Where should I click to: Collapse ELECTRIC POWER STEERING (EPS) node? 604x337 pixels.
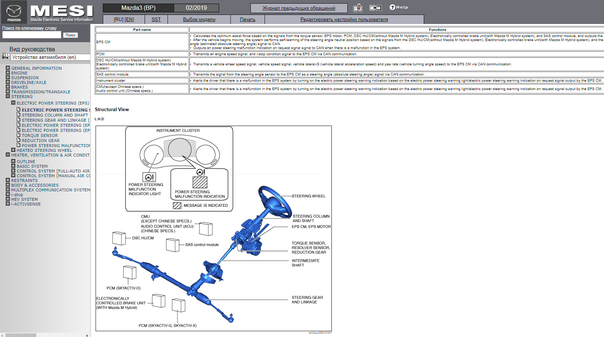tap(13, 103)
